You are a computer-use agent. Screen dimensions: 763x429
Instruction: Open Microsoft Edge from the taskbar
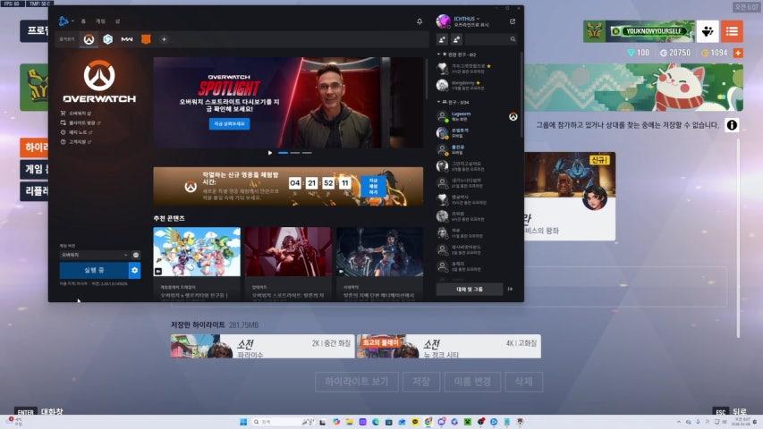tap(376, 422)
